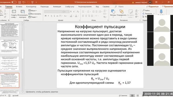Click Использовать повторно reuse slides button
The width and height of the screenshot is (173, 97).
(x=22, y=14)
